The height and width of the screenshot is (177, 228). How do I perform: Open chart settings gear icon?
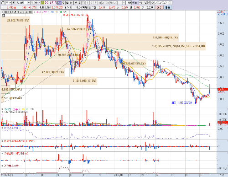(x=153, y=3)
